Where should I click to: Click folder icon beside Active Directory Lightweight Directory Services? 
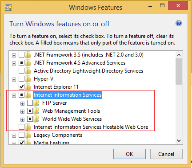(x=28, y=71)
